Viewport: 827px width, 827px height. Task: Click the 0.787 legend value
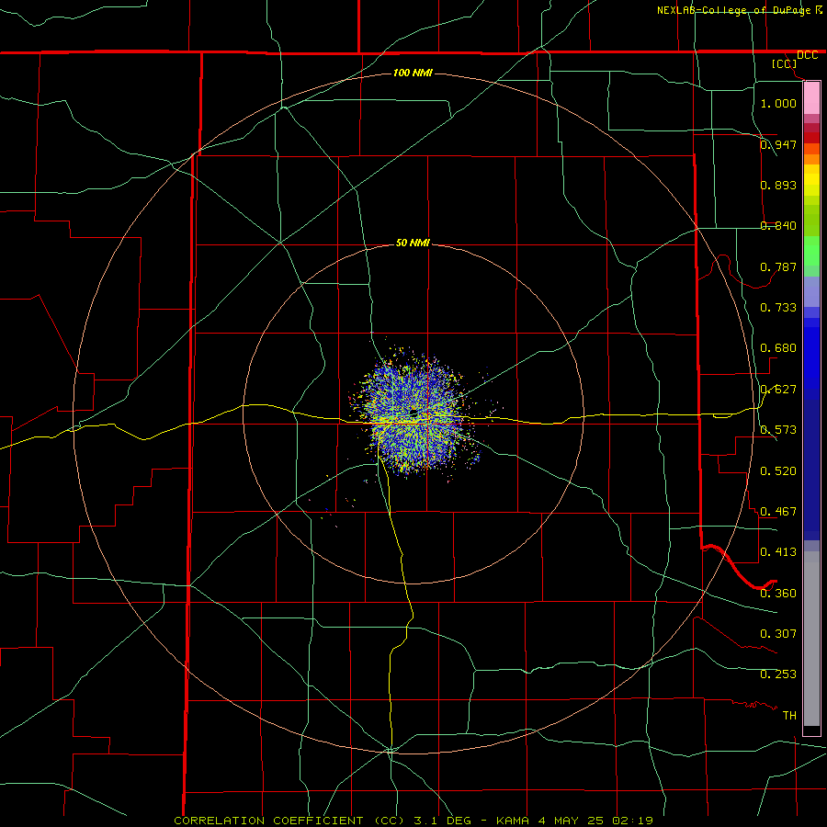[x=778, y=266]
